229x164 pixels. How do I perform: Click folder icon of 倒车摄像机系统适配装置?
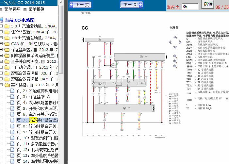7,56
